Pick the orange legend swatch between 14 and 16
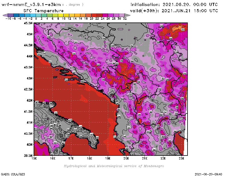 click(x=77, y=15)
